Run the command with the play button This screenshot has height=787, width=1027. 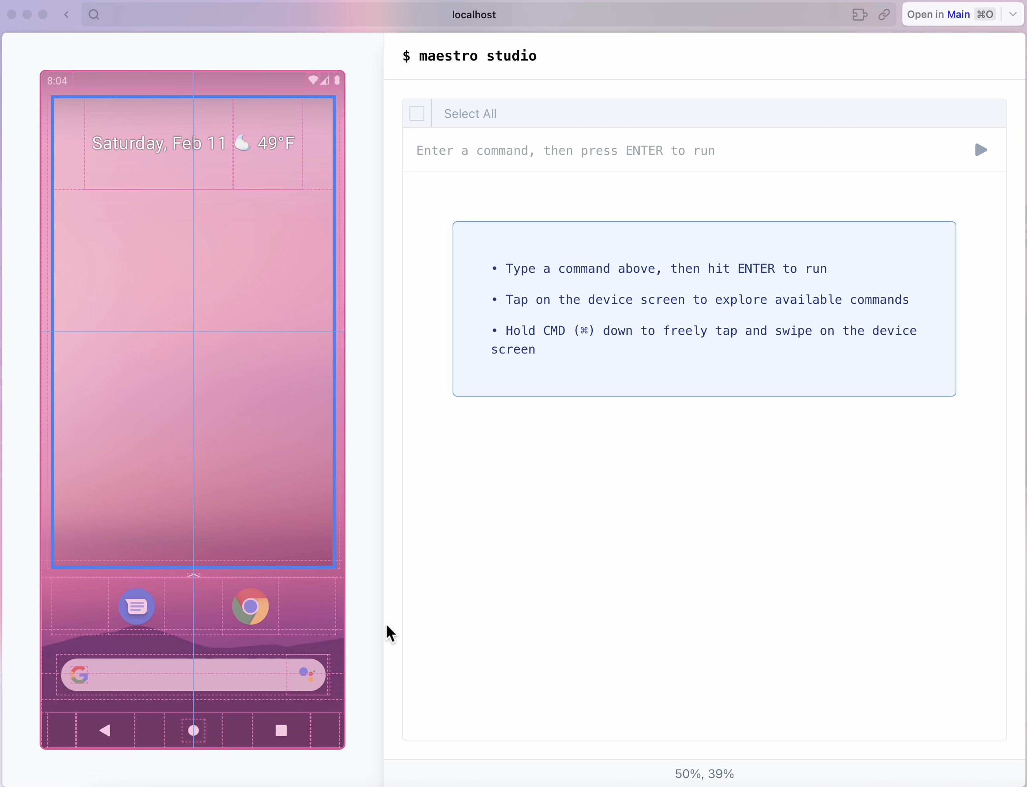click(981, 150)
